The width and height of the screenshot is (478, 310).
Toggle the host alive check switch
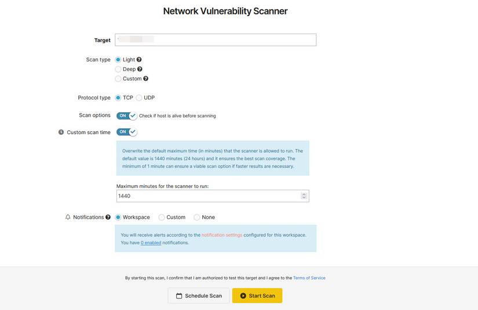point(127,116)
